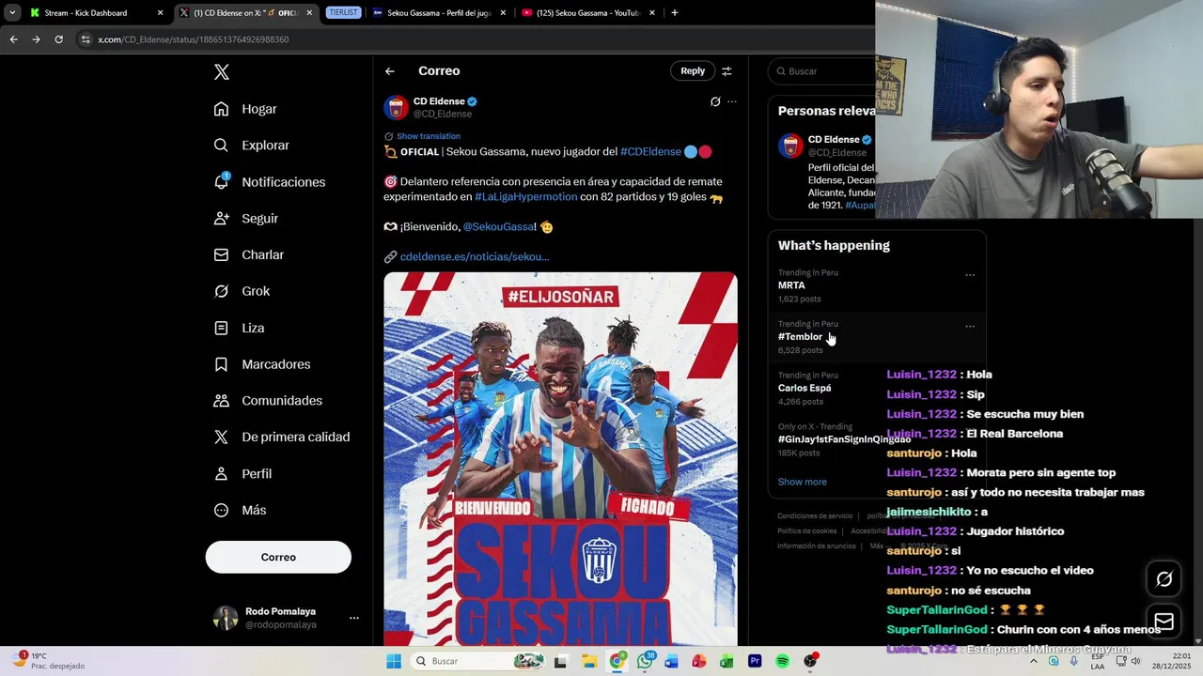Open the Grok icon in sidebar
This screenshot has width=1203, height=676.
click(x=221, y=291)
